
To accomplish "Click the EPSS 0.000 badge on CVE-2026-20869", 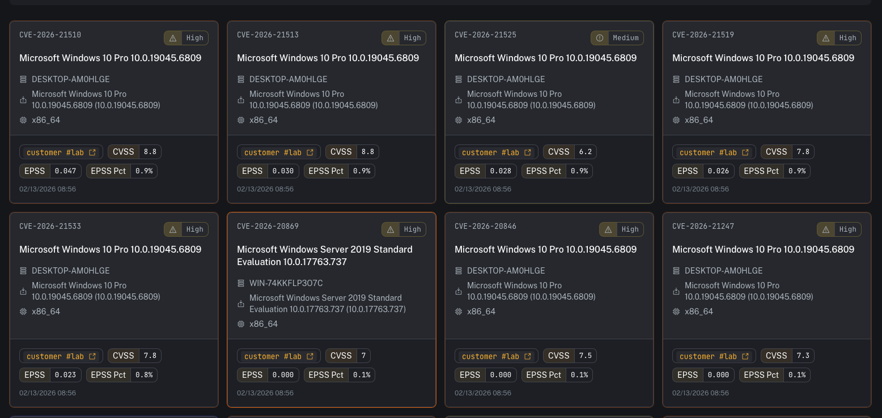I will [268, 375].
